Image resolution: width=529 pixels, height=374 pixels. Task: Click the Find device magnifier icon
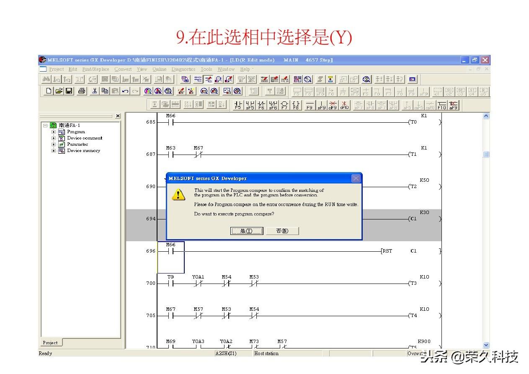pyautogui.click(x=148, y=91)
